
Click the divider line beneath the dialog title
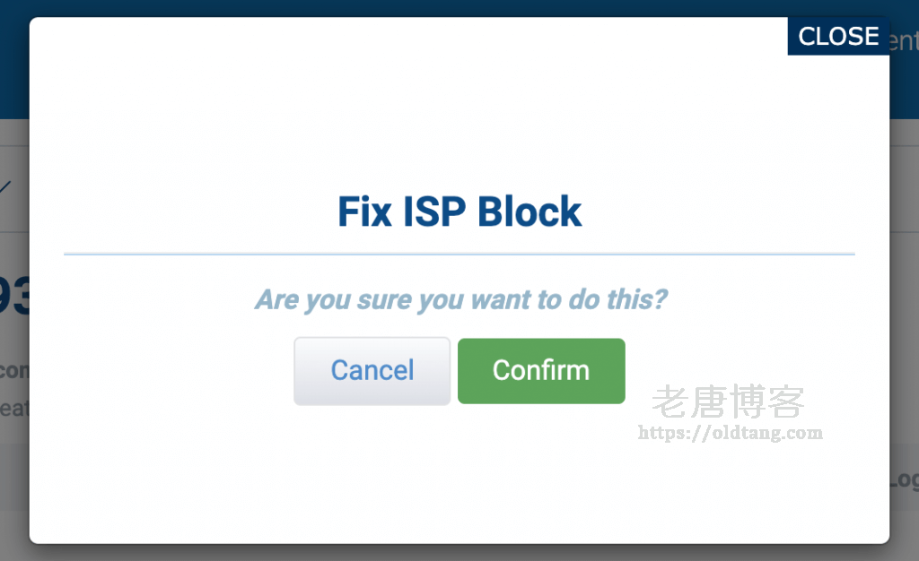coord(459,255)
